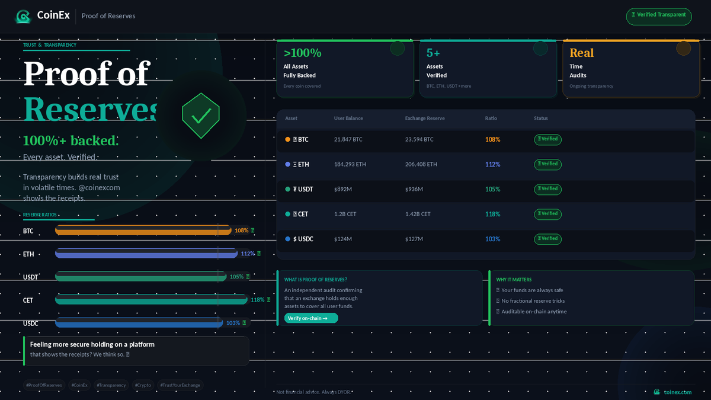Click the Verify on-chain button
The height and width of the screenshot is (400, 711).
[311, 318]
